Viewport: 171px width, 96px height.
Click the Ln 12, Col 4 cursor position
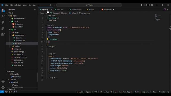(80, 92)
